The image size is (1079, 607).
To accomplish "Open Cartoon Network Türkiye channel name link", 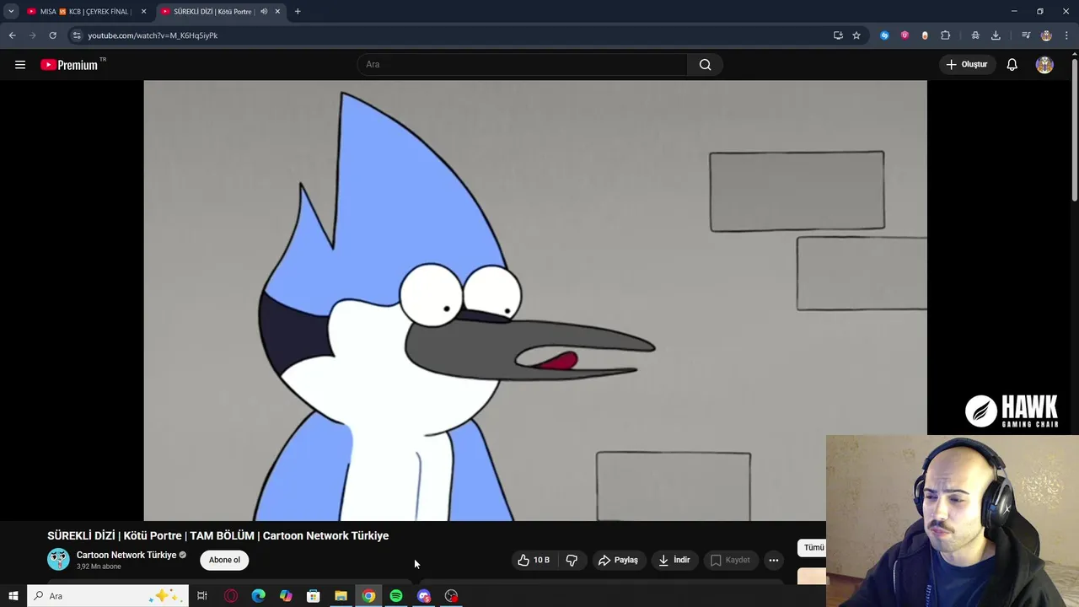I will click(x=126, y=555).
